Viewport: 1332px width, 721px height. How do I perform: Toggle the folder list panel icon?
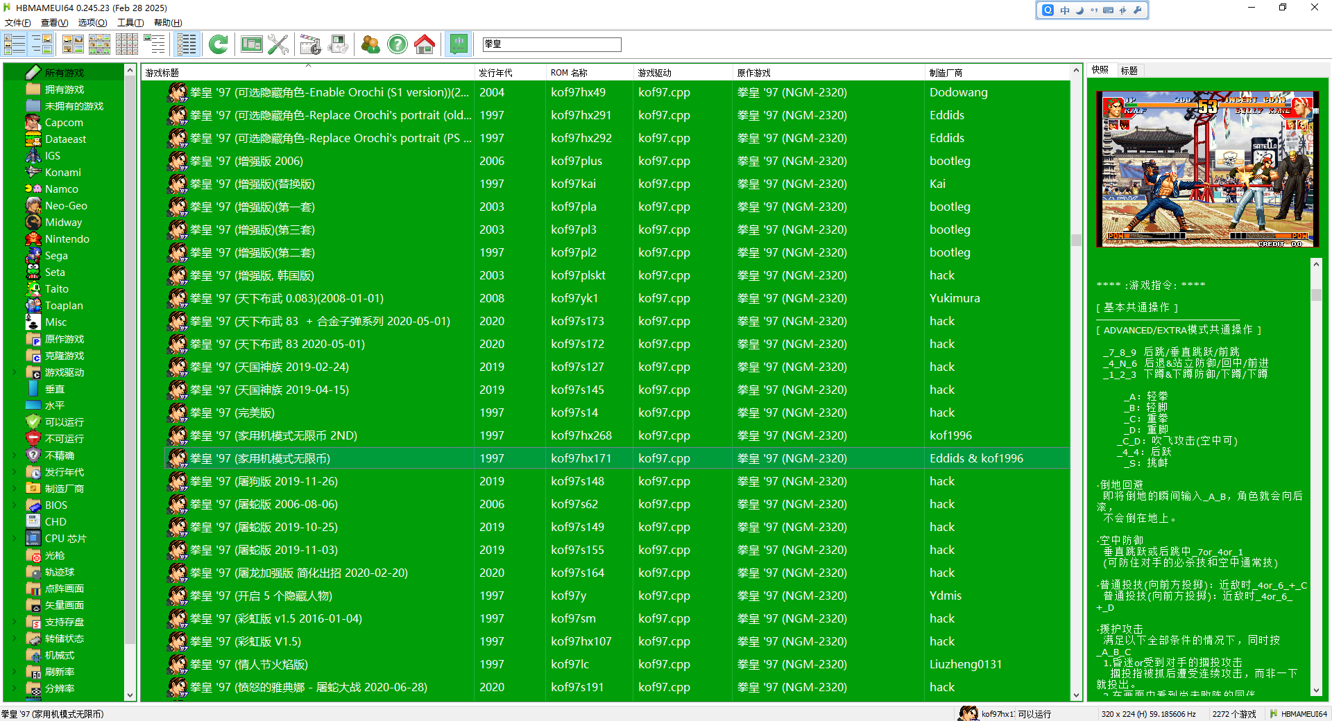[15, 44]
